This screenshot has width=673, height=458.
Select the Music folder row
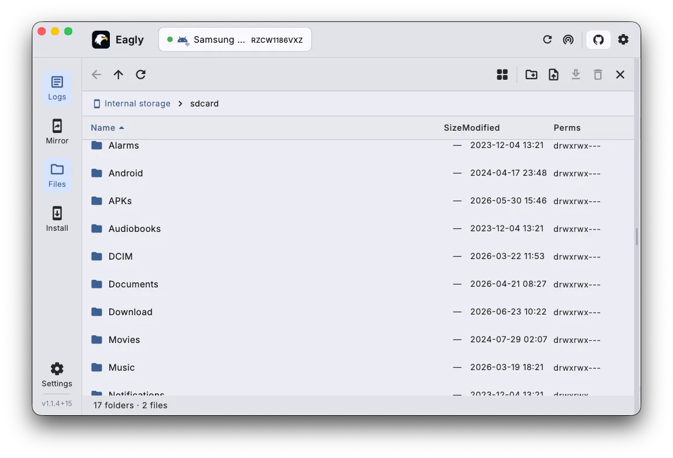358,367
